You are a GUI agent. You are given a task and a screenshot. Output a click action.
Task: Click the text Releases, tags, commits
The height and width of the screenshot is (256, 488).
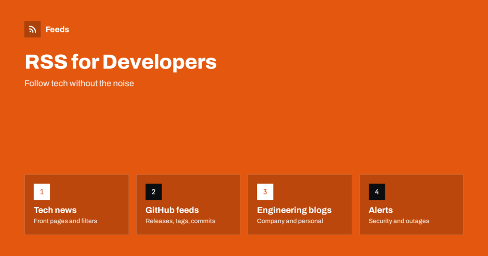(180, 221)
